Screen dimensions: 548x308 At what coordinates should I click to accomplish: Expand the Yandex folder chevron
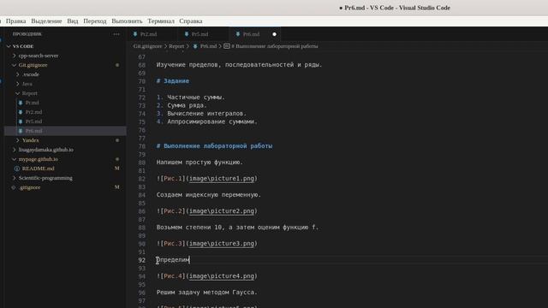17,140
